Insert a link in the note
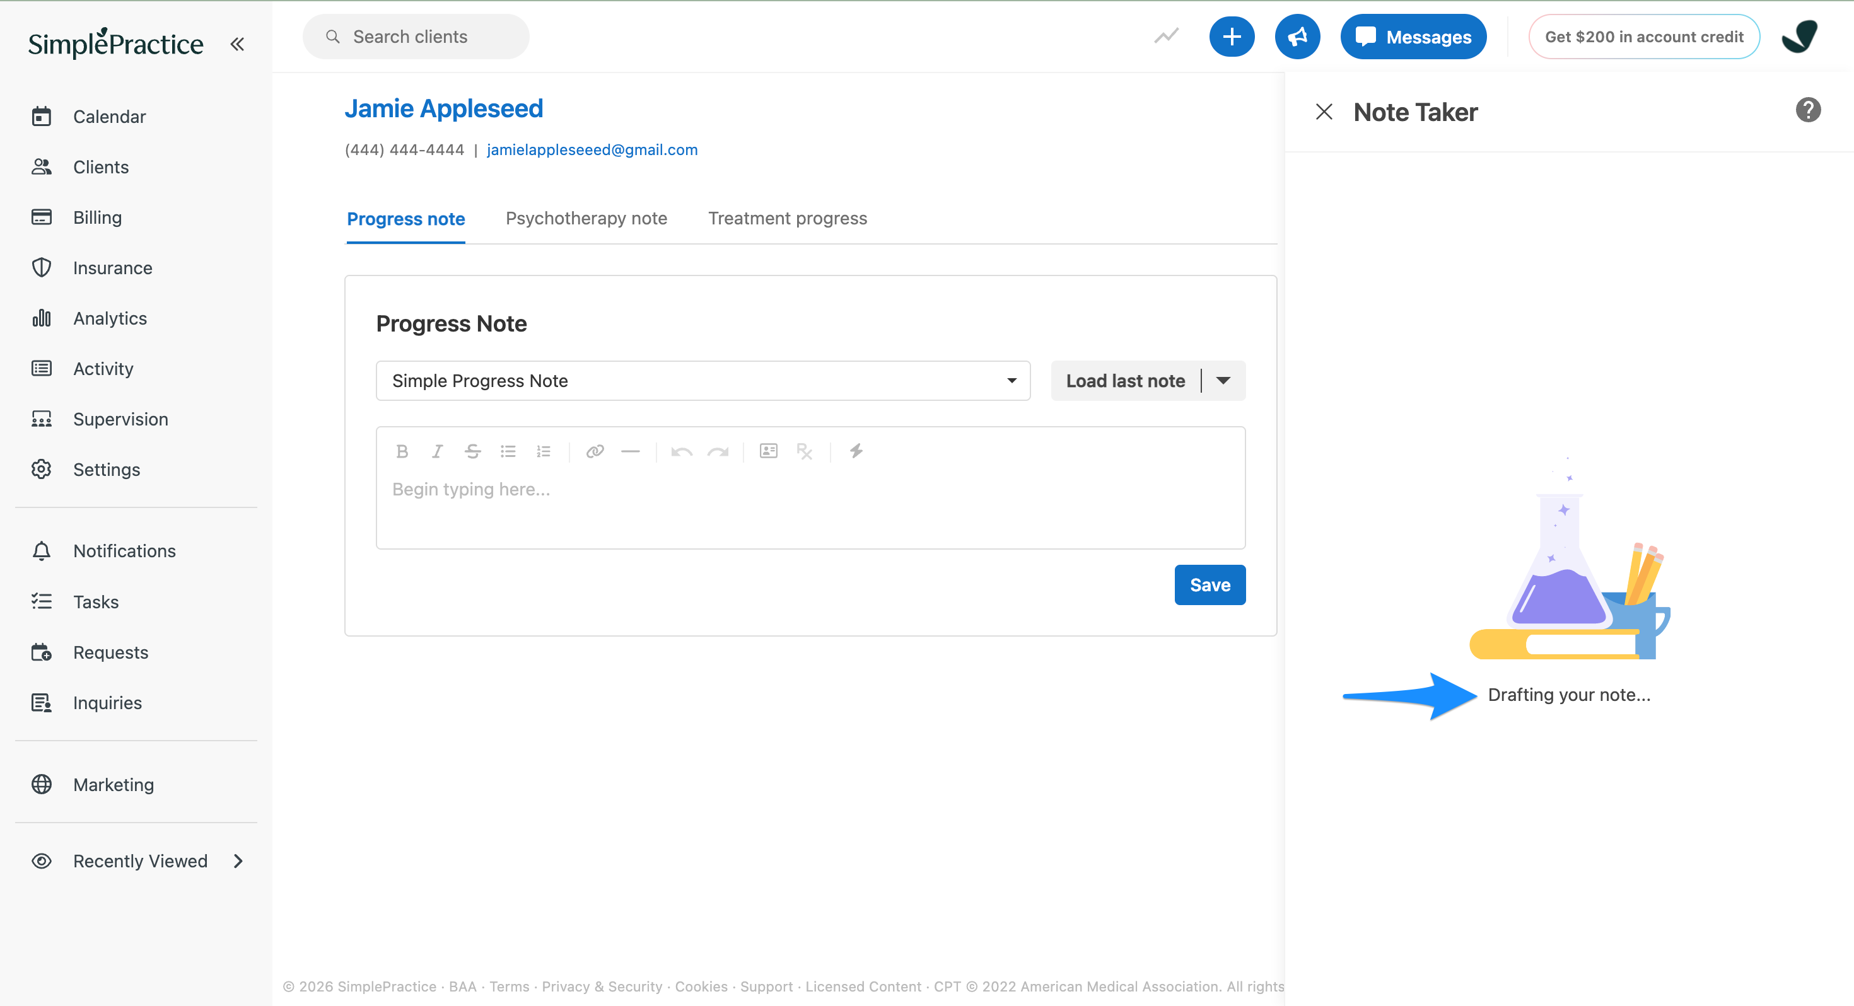1854x1006 pixels. coord(595,451)
